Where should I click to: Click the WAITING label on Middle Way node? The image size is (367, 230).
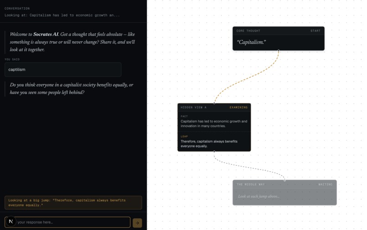[x=326, y=184]
